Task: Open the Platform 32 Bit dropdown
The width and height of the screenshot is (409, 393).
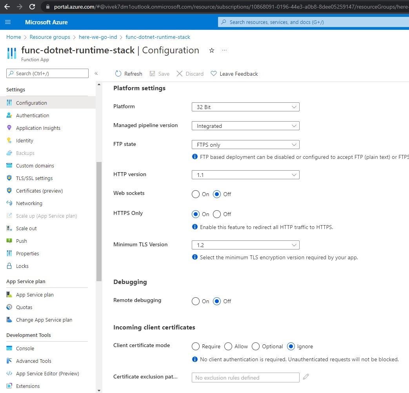Action: click(x=245, y=107)
